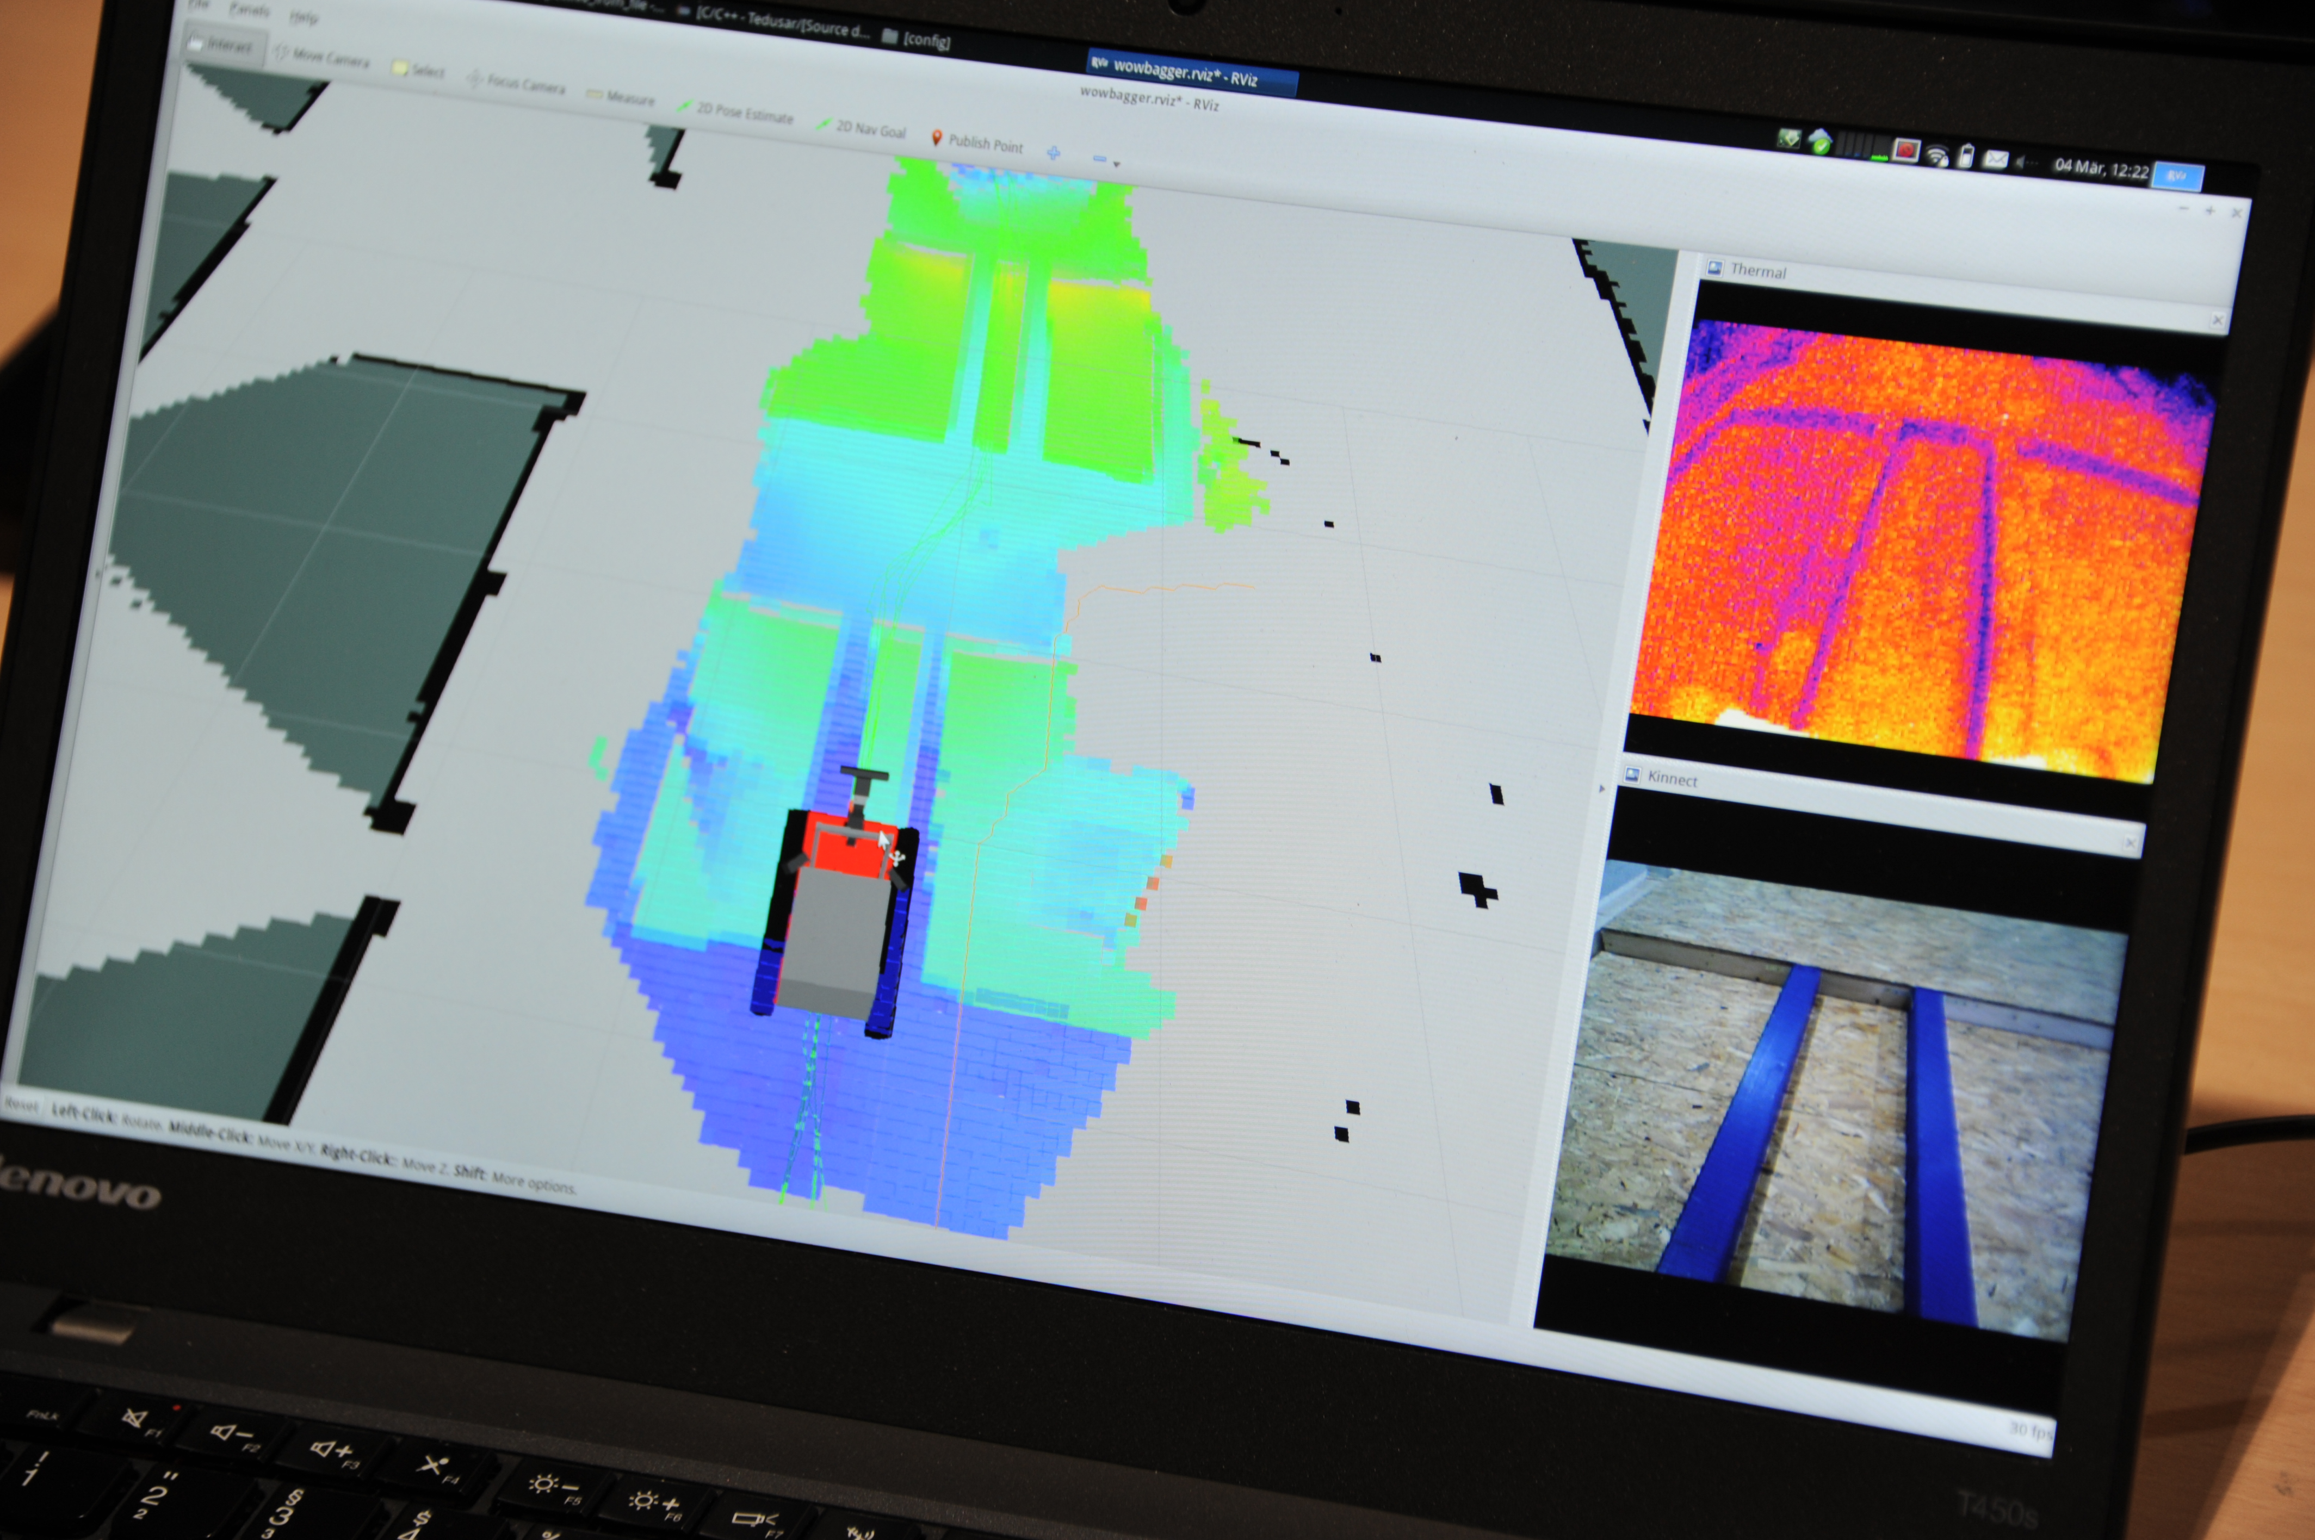Open the battery status tray icon

[1965, 156]
